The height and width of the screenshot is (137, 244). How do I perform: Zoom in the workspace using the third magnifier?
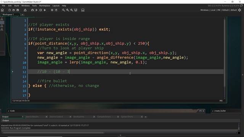click(72, 10)
